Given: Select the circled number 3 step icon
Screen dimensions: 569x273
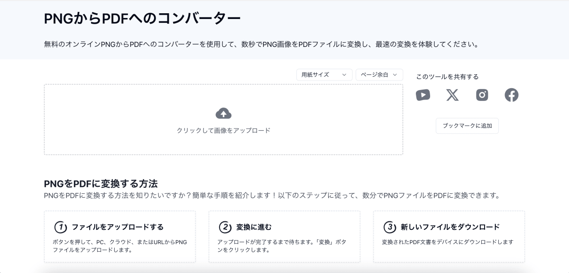Looking at the screenshot, I should [x=389, y=227].
